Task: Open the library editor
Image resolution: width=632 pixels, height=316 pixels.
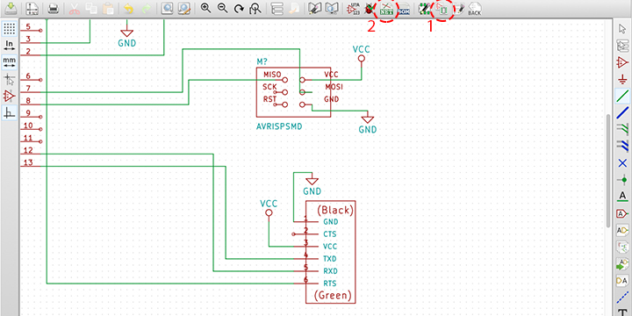Action: coord(314,8)
